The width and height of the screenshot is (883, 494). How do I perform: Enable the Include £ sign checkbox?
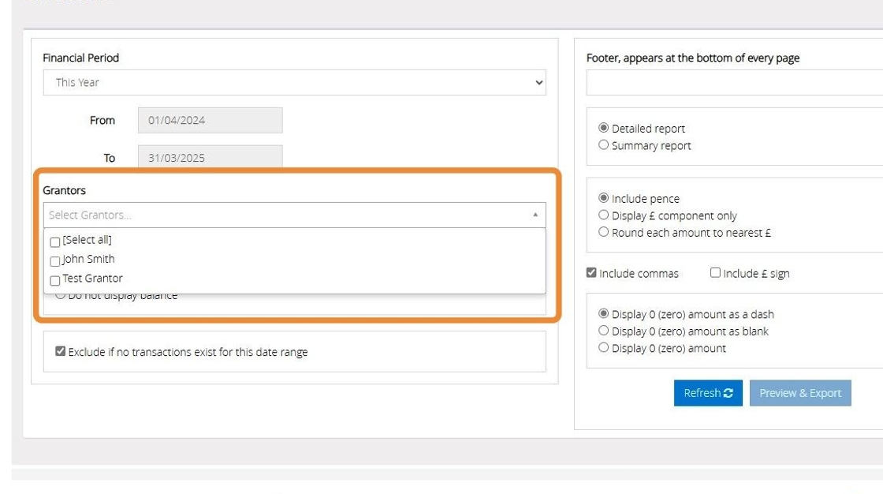point(715,273)
